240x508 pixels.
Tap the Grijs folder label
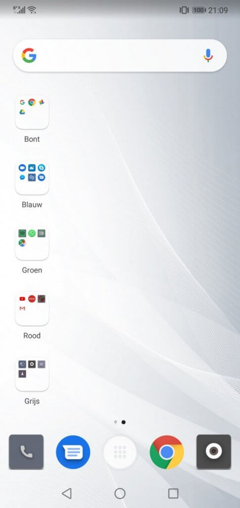[32, 401]
